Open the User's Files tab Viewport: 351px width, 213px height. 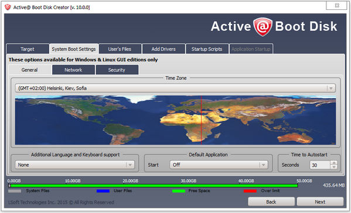[x=120, y=49]
